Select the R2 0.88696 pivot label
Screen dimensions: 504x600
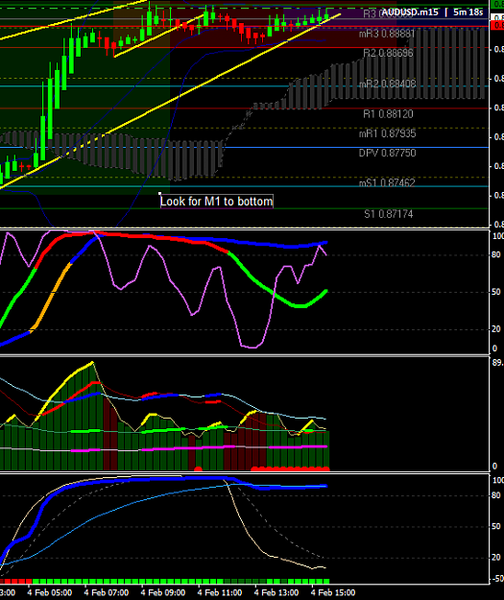(x=388, y=53)
